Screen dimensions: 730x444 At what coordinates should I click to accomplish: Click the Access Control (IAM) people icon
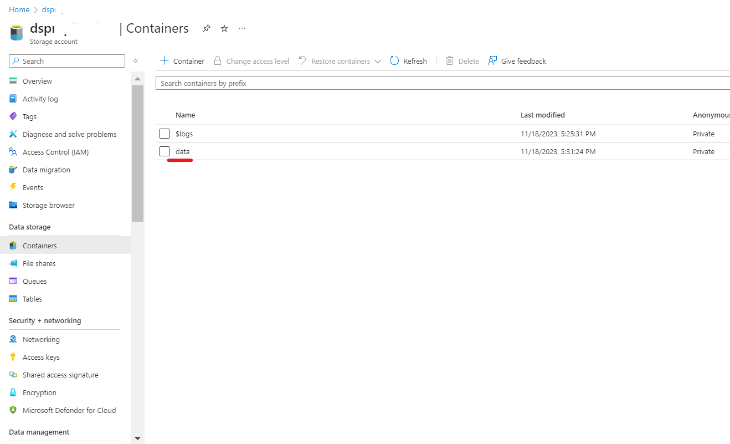tap(13, 152)
